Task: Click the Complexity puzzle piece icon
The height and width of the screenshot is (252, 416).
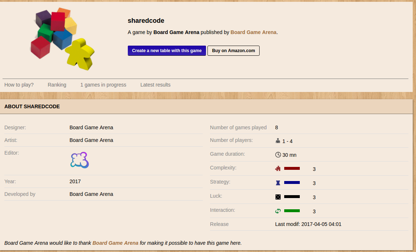Action: click(x=278, y=168)
